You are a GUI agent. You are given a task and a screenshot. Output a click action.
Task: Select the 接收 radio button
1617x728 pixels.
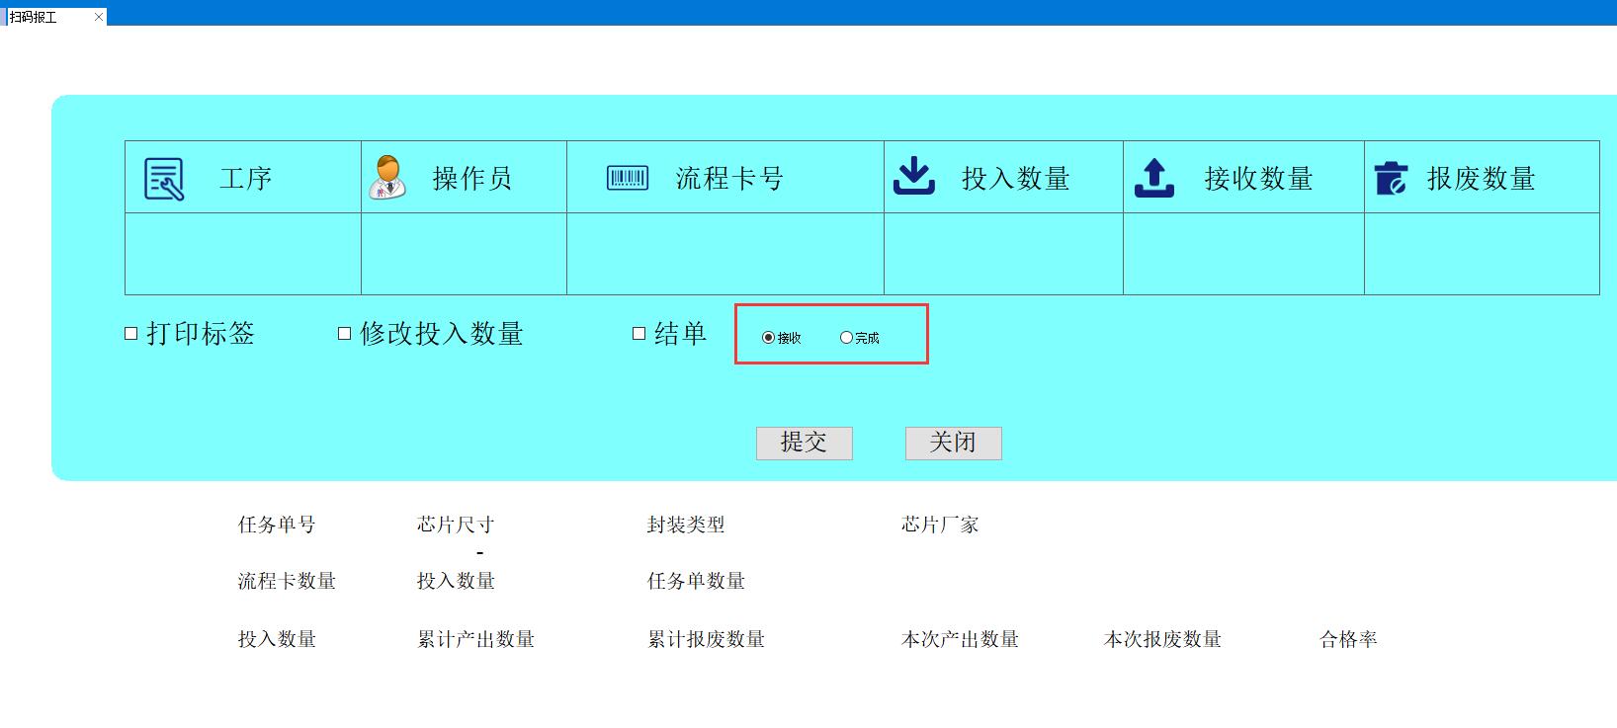[768, 338]
